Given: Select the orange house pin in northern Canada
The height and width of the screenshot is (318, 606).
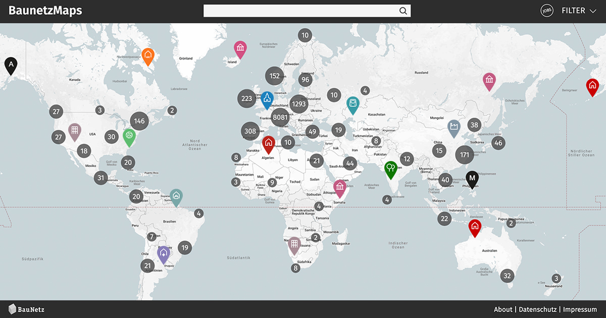Looking at the screenshot, I should [x=147, y=55].
